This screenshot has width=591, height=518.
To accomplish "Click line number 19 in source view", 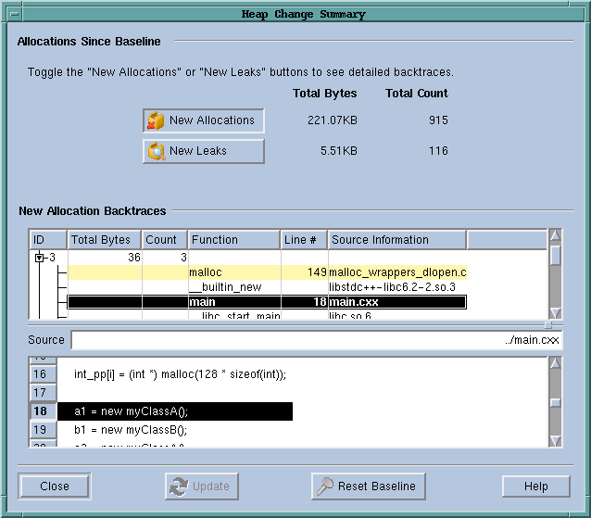I will tap(41, 430).
